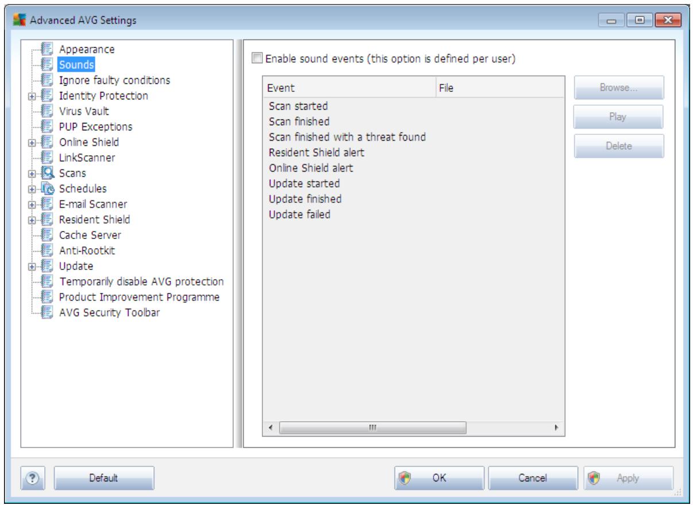Enable sound events checkbox
Image resolution: width=693 pixels, height=505 pixels.
[x=256, y=58]
